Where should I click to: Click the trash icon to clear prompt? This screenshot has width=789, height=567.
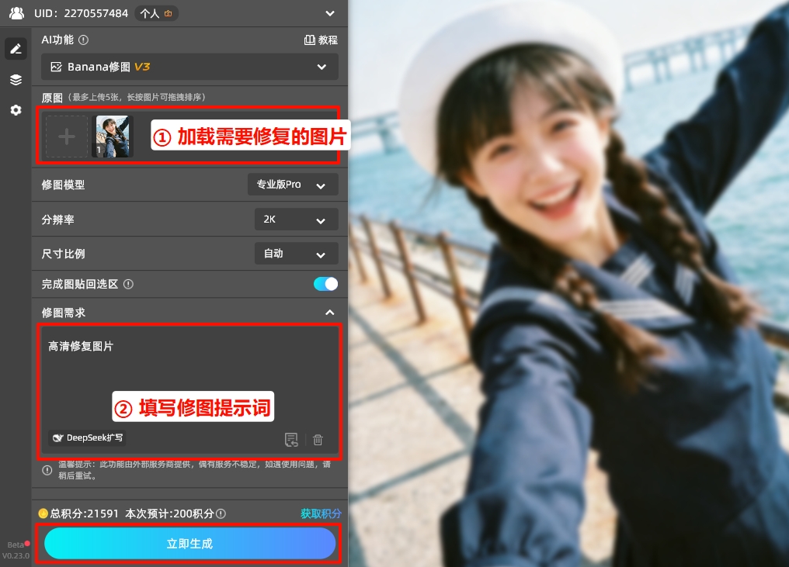point(318,440)
